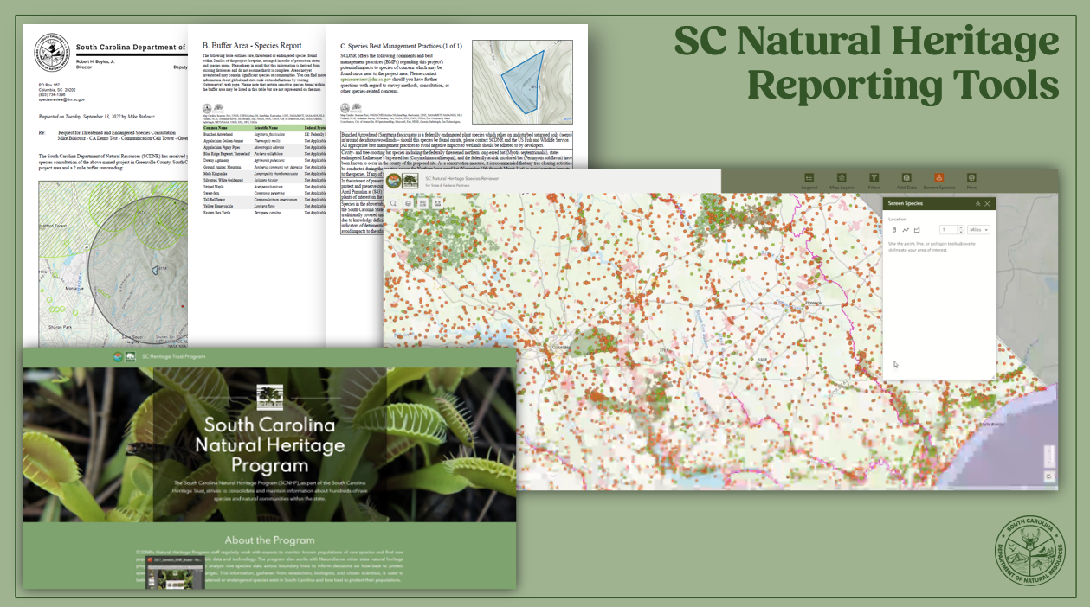Click the 'About the Program' heading

268,541
